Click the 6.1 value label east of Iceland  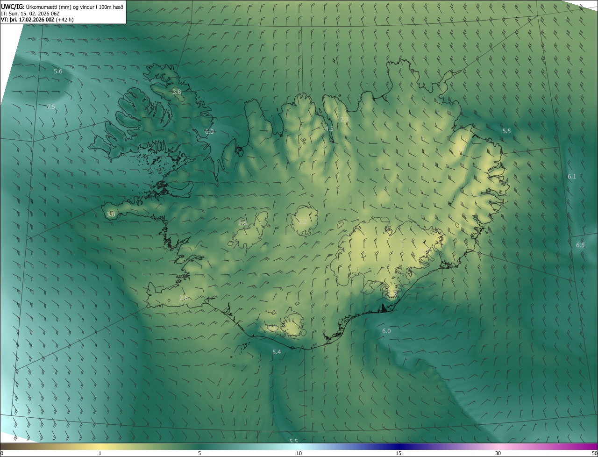click(x=572, y=176)
